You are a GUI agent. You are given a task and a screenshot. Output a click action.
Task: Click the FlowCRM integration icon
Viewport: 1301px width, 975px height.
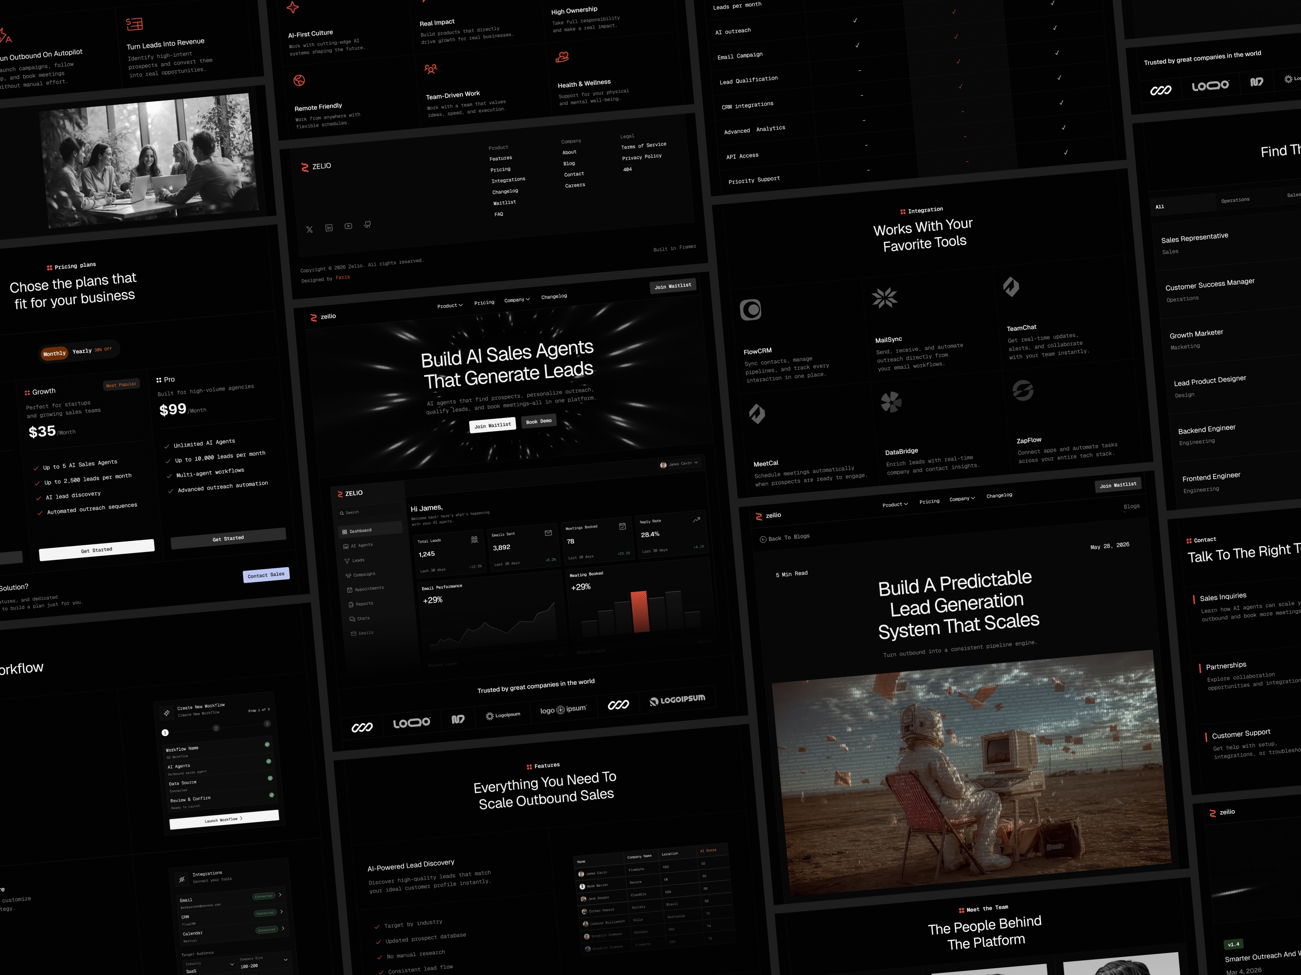751,310
